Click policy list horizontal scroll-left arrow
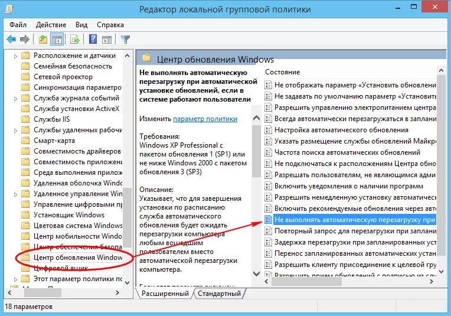Screen dimensions: 451x316 tap(266, 282)
